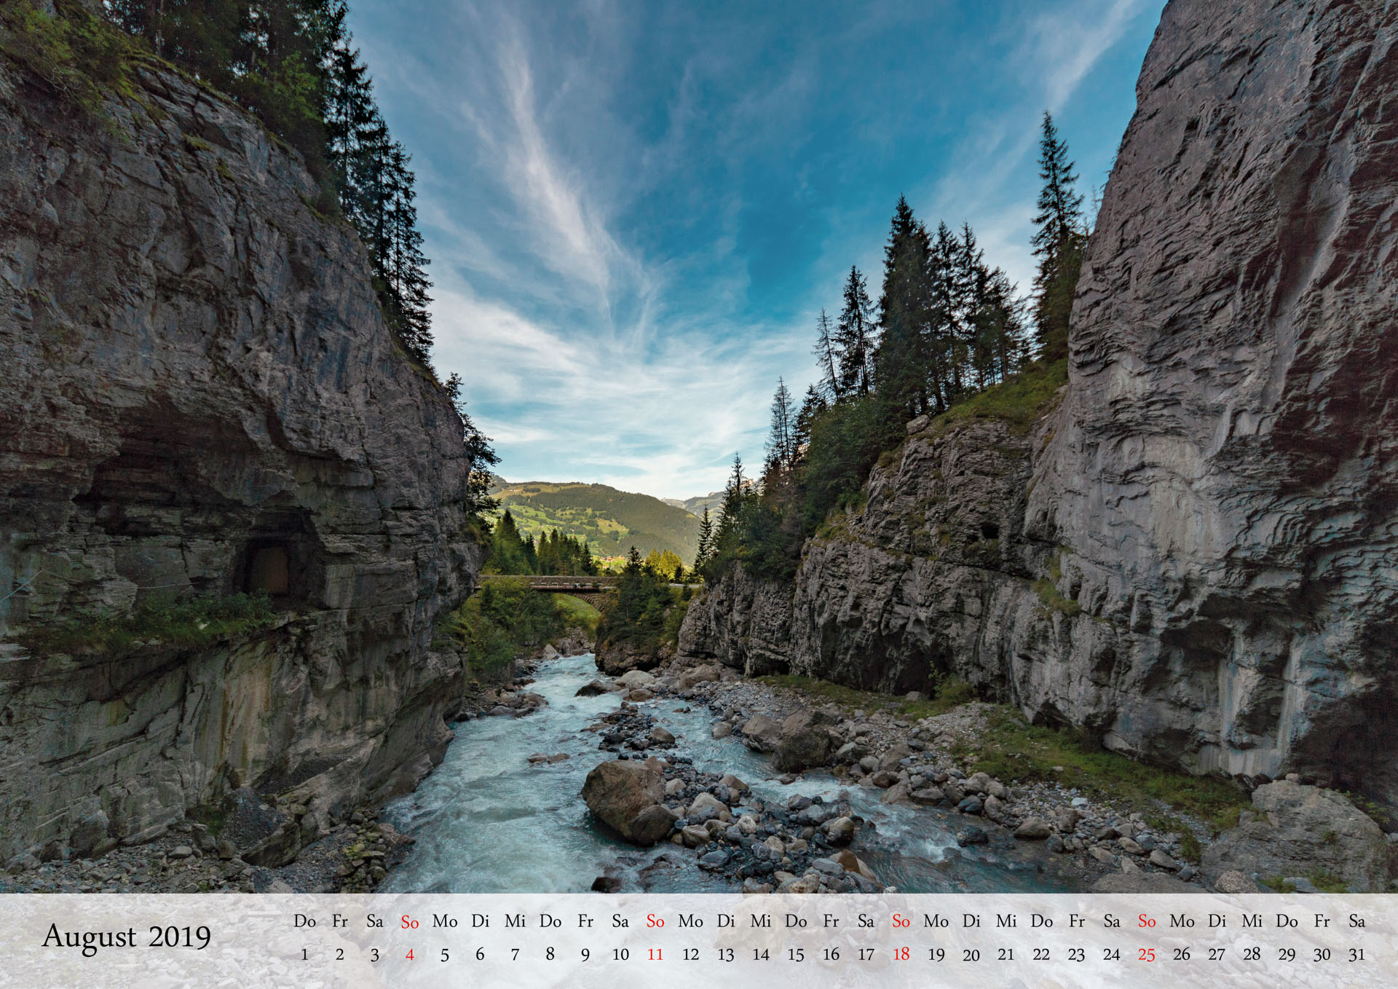The image size is (1398, 989).
Task: Select date 2 in the calendar row
Action: 339,954
